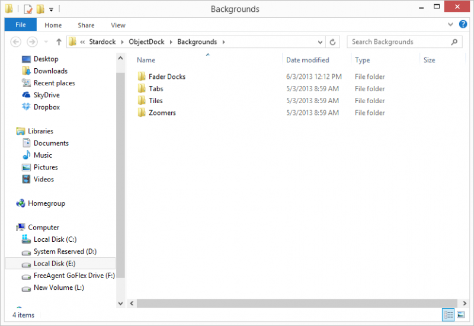Open the Music library
Viewport: 474px width, 326px height.
[x=43, y=155]
